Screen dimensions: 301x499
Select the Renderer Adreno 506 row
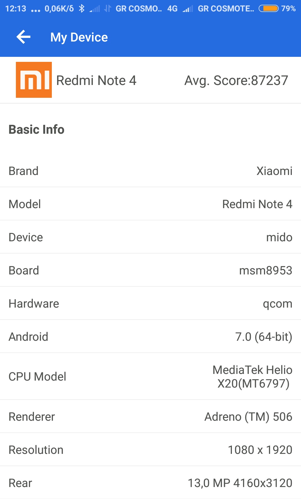point(151,417)
